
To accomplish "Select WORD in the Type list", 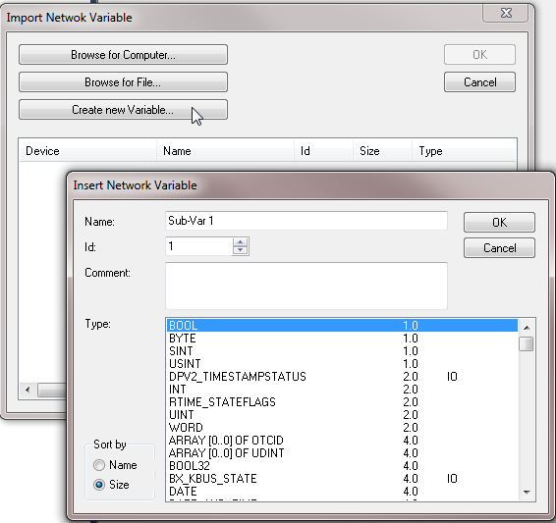I will pyautogui.click(x=342, y=428).
